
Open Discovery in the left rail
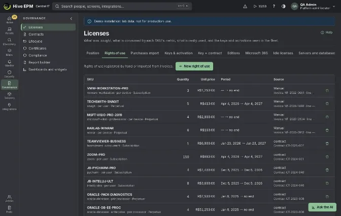pyautogui.click(x=9, y=42)
